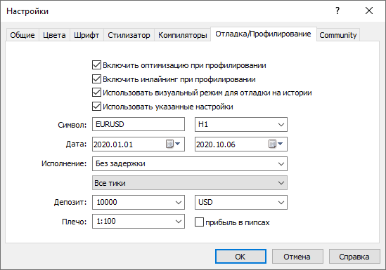The image size is (386, 270).
Task: Open the Шрифт tab
Action: [x=86, y=35]
